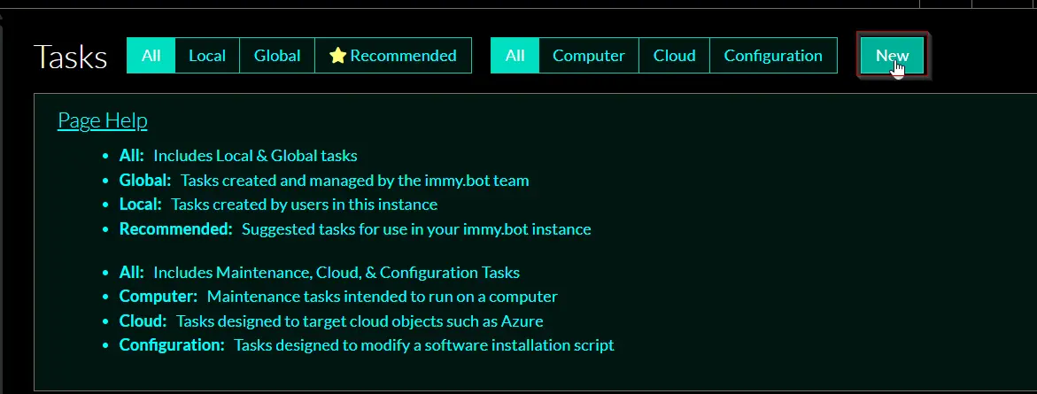
Task: Choose the Recommended tasks filter
Action: 393,56
